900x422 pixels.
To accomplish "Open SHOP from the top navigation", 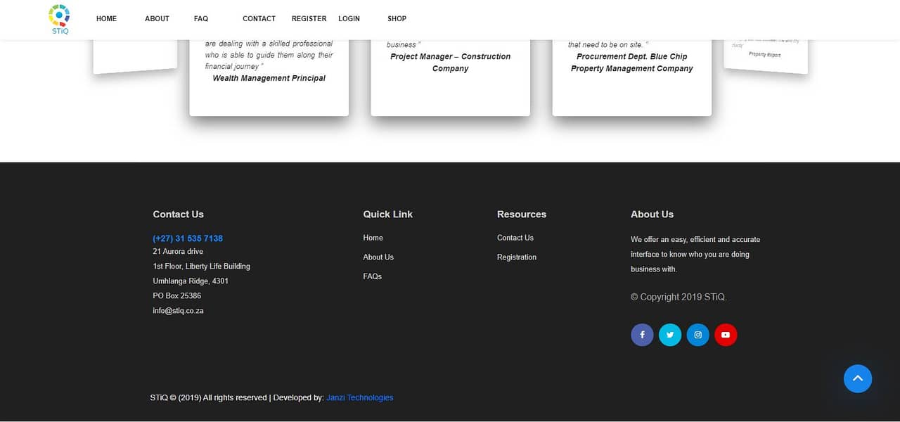I will click(397, 18).
